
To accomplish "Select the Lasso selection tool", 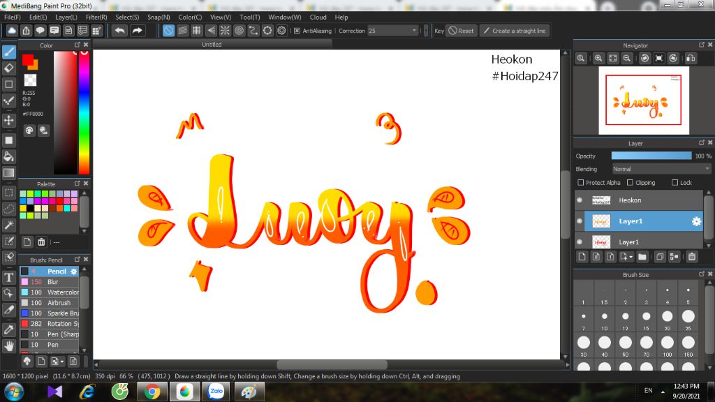I will tap(8, 209).
